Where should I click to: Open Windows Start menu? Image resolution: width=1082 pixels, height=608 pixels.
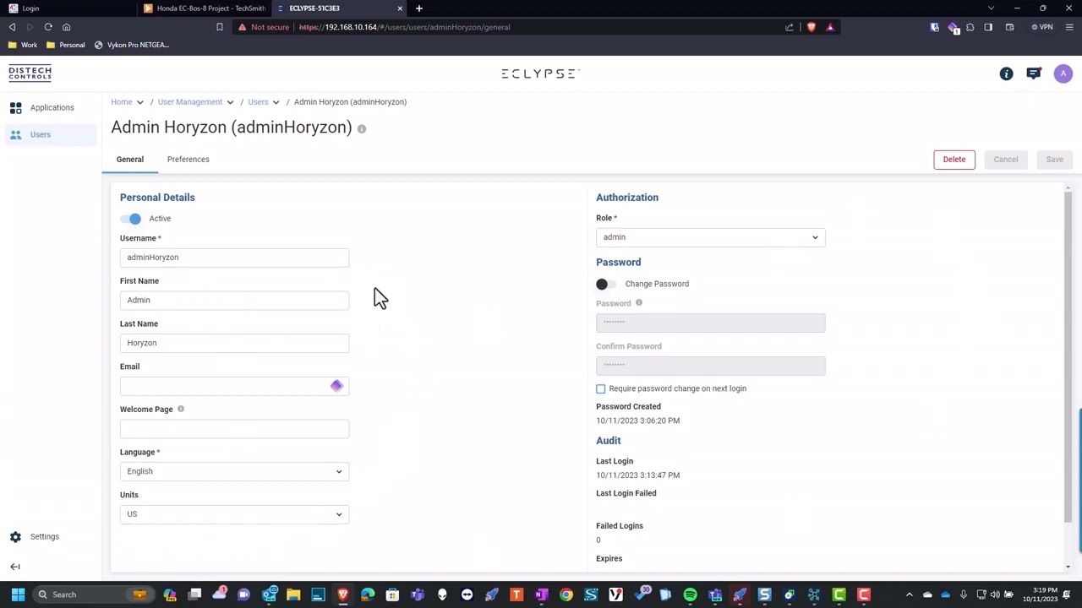[x=18, y=594]
